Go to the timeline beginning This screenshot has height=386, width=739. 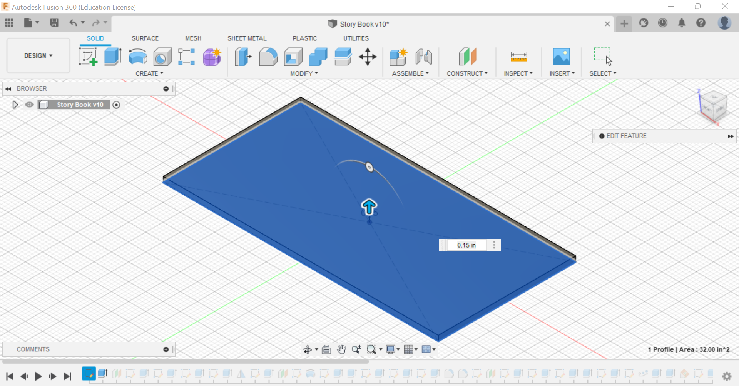tap(10, 376)
